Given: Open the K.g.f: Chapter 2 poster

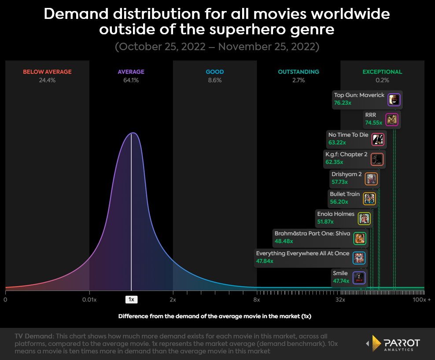Looking at the screenshot, I should 376,159.
